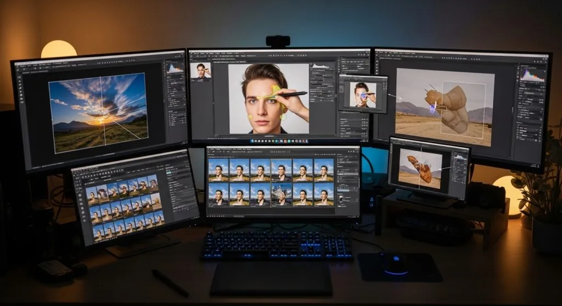Click the sunset landscape photo on the top-left monitor
562x306 pixels.
click(99, 113)
